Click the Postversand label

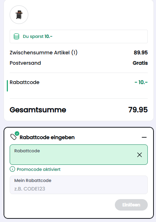coord(25,63)
